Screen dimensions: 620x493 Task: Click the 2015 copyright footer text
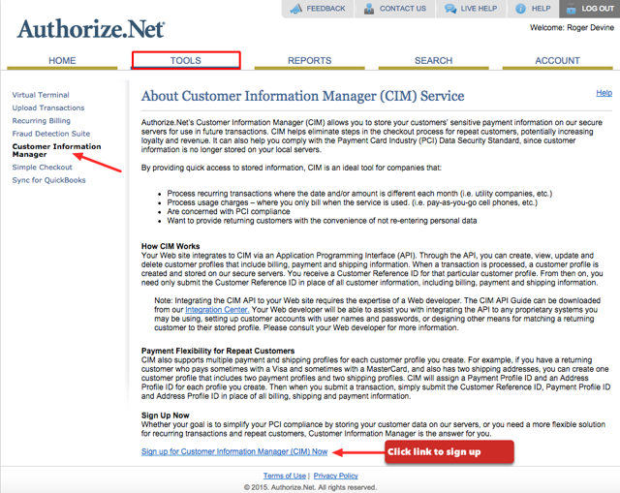310,487
